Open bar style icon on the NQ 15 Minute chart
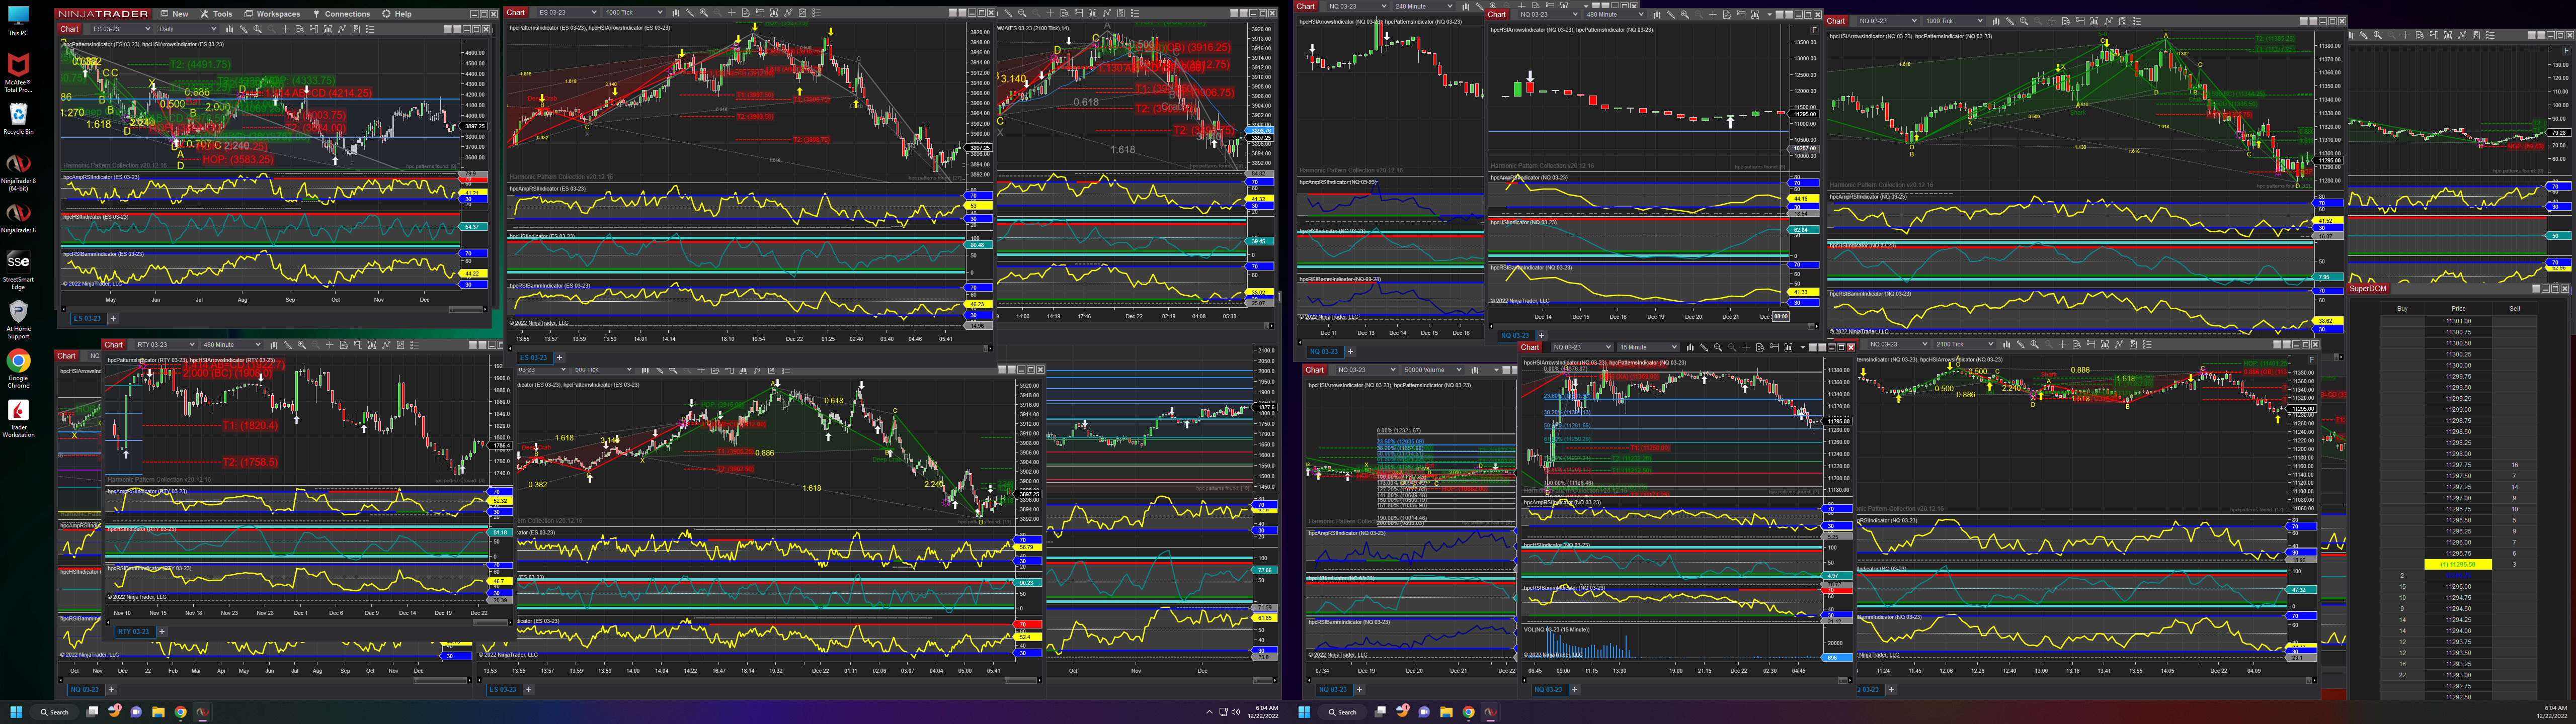 (x=1690, y=347)
